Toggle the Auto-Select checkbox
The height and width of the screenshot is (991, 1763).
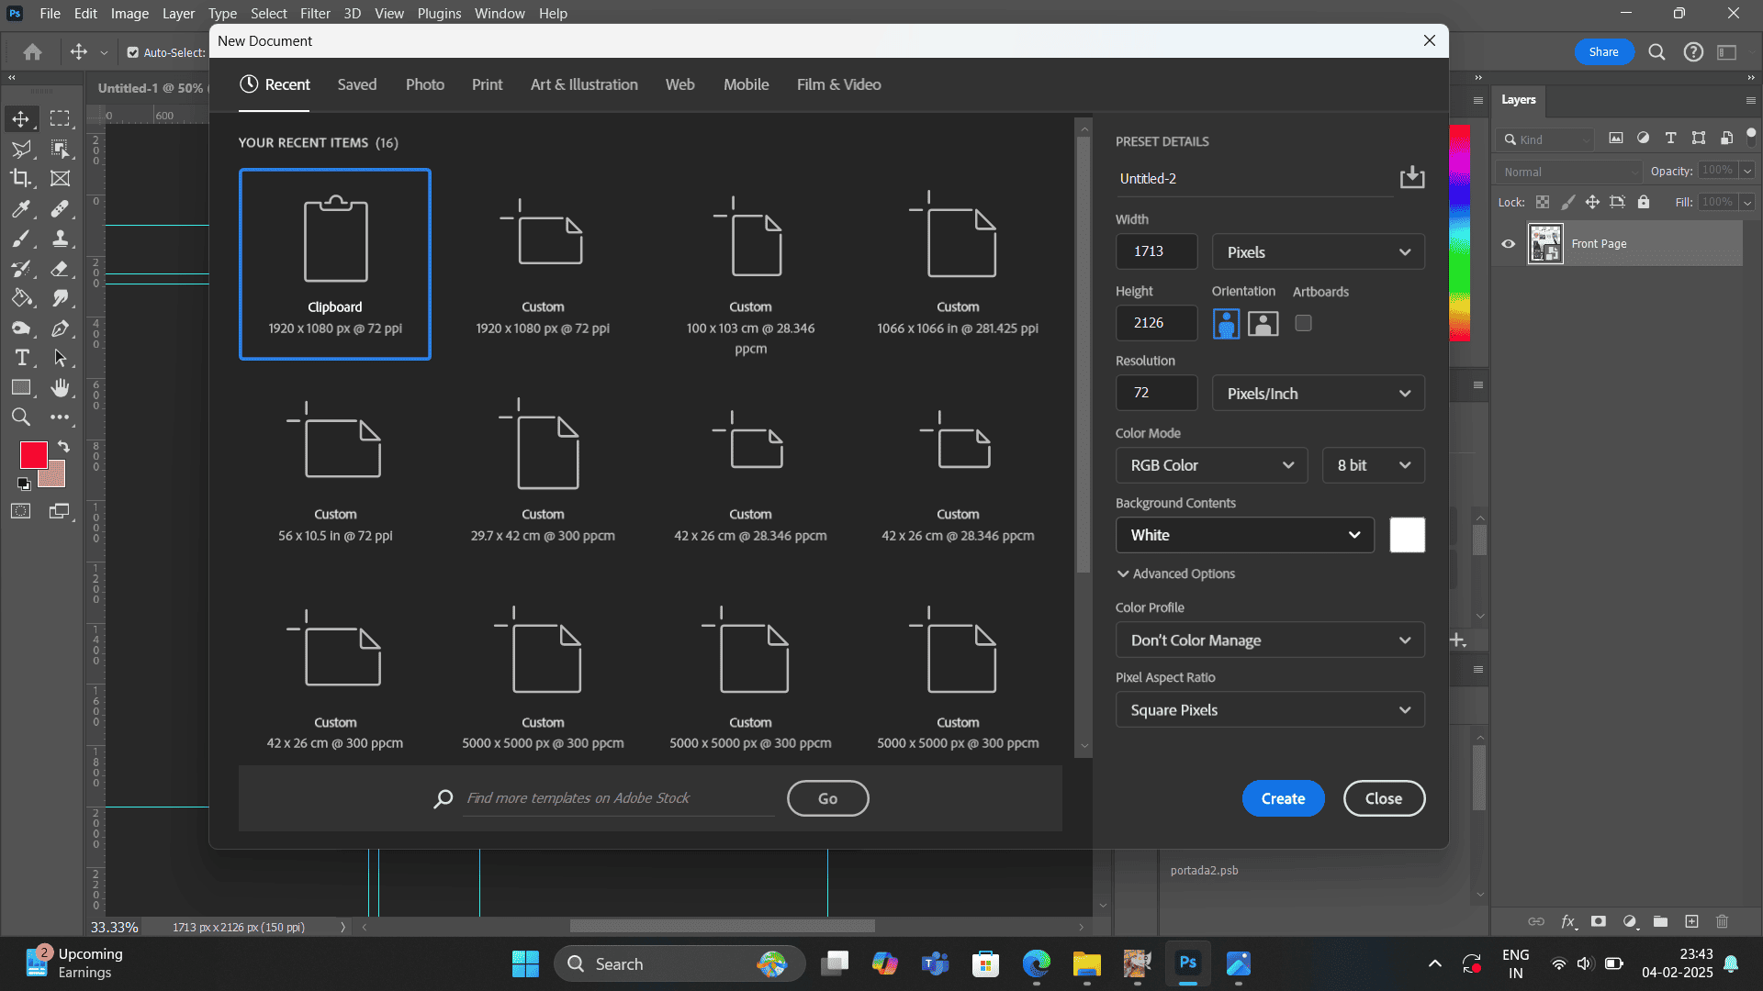click(x=133, y=52)
